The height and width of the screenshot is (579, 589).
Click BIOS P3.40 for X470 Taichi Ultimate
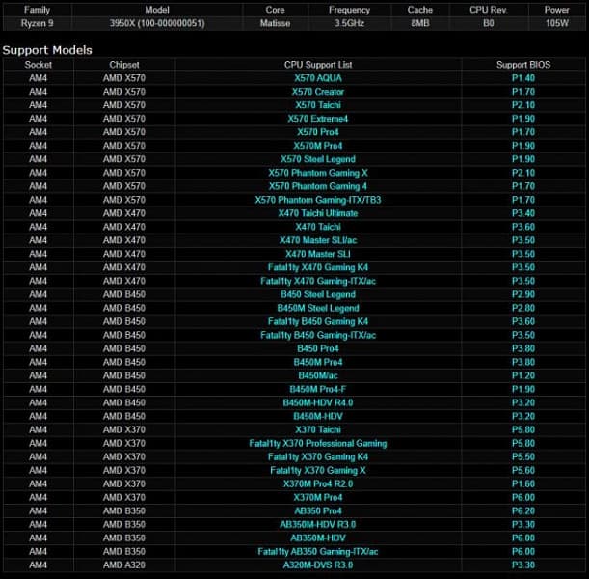[x=523, y=213]
